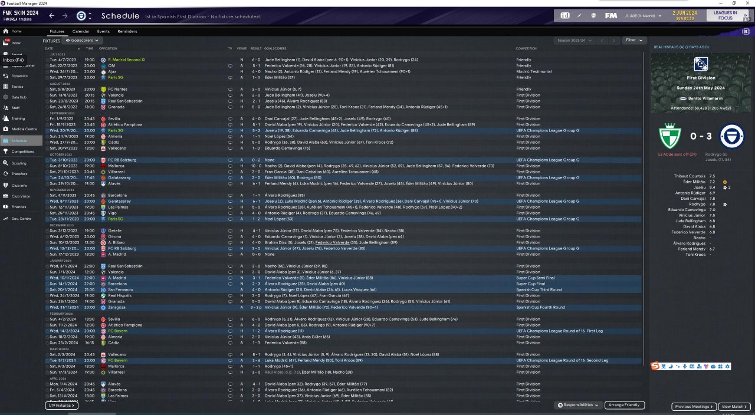The height and width of the screenshot is (415, 755).
Task: Click the Arrange Friendly button
Action: click(x=624, y=406)
